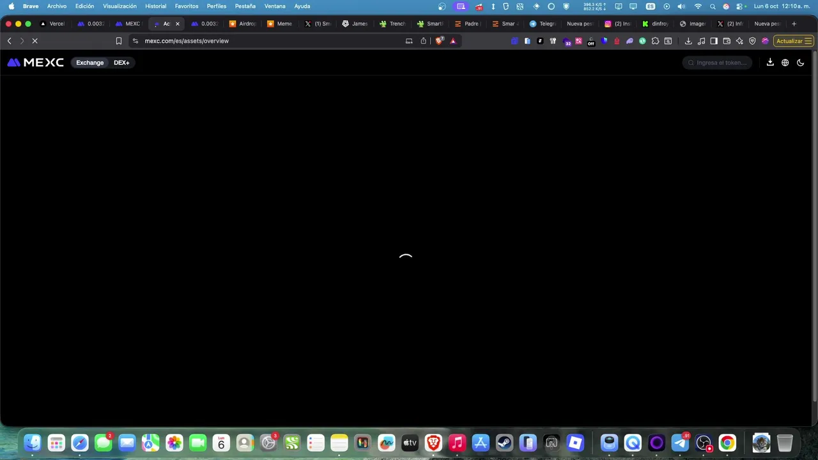This screenshot has height=460, width=818.
Task: Click the mexc.com address bar URL
Action: pyautogui.click(x=187, y=41)
